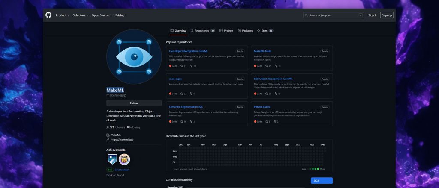Click Learn how we count contributions
Viewport: 439px width, 188px height.
pyautogui.click(x=190, y=169)
